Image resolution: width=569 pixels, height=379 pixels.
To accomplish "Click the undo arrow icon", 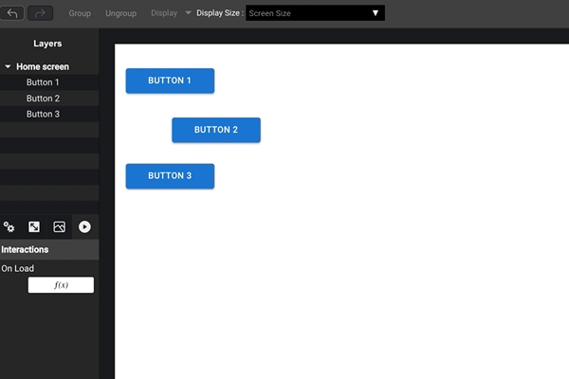I will [x=13, y=13].
